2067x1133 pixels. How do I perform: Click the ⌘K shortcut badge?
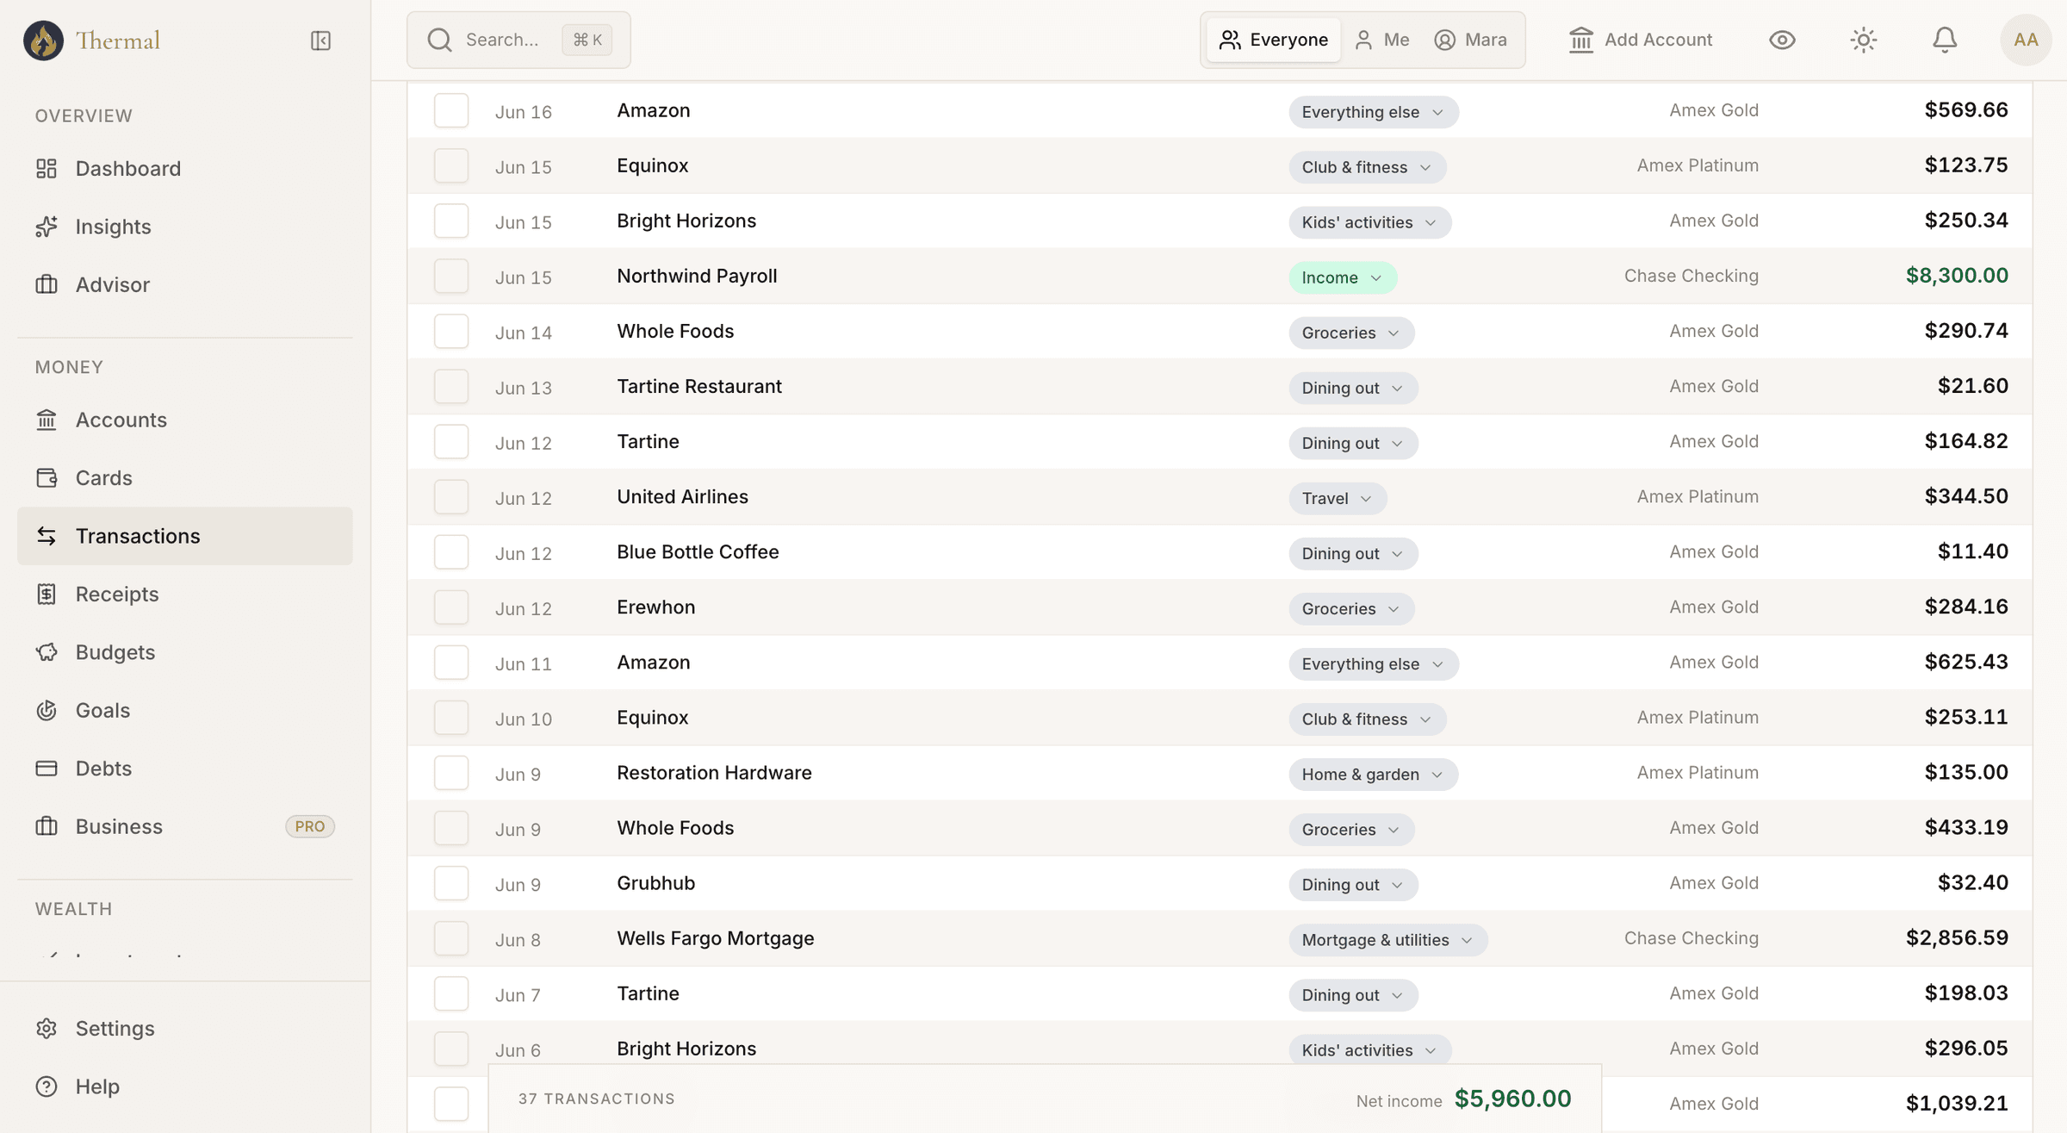[587, 40]
